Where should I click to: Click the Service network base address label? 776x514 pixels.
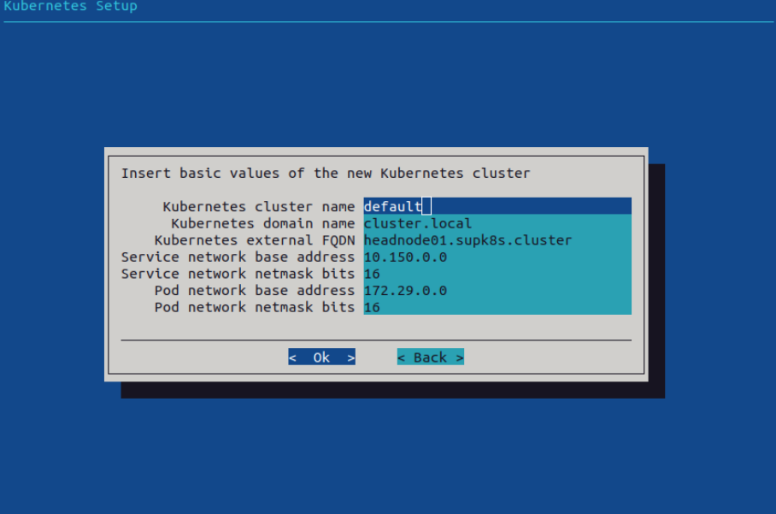point(238,257)
